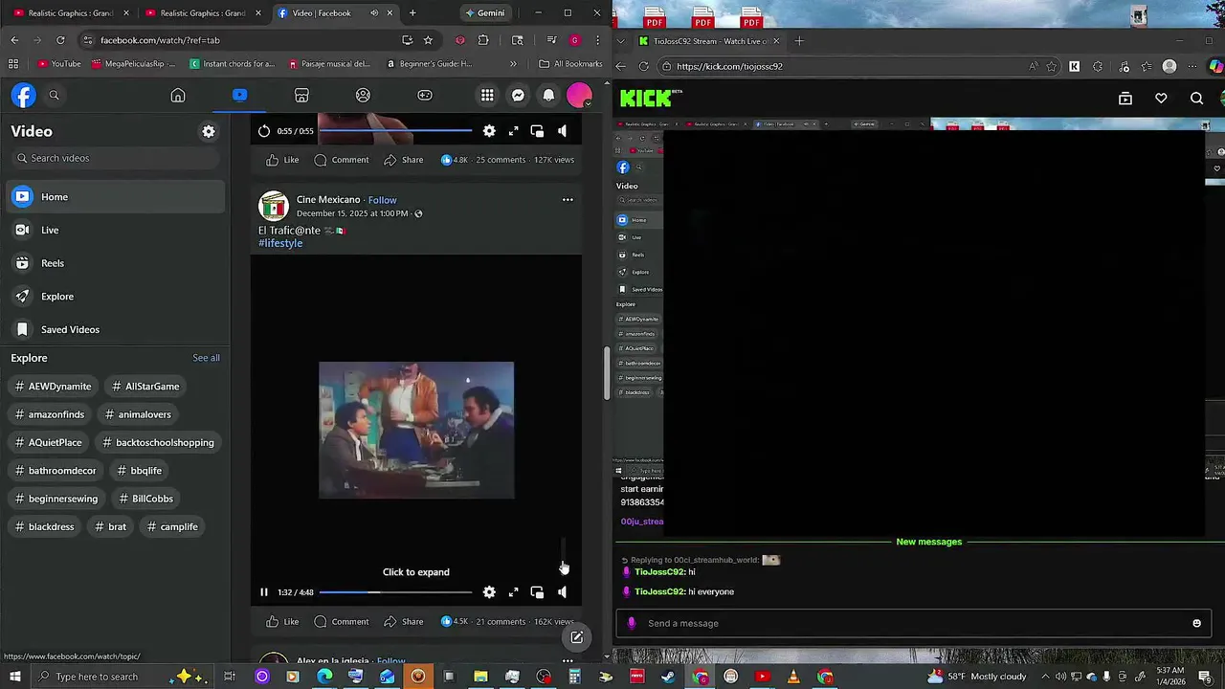Pause the El Trafic@nte video
The height and width of the screenshot is (689, 1225).
click(264, 592)
